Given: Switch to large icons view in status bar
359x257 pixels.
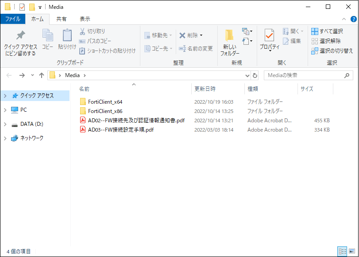Looking at the screenshot, I should tap(352, 251).
